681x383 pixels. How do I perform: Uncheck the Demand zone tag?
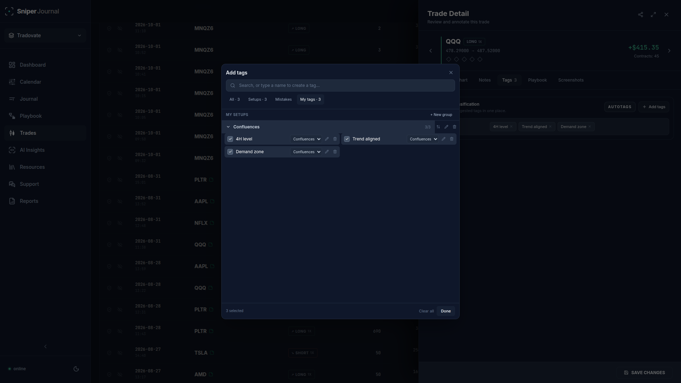tap(230, 152)
